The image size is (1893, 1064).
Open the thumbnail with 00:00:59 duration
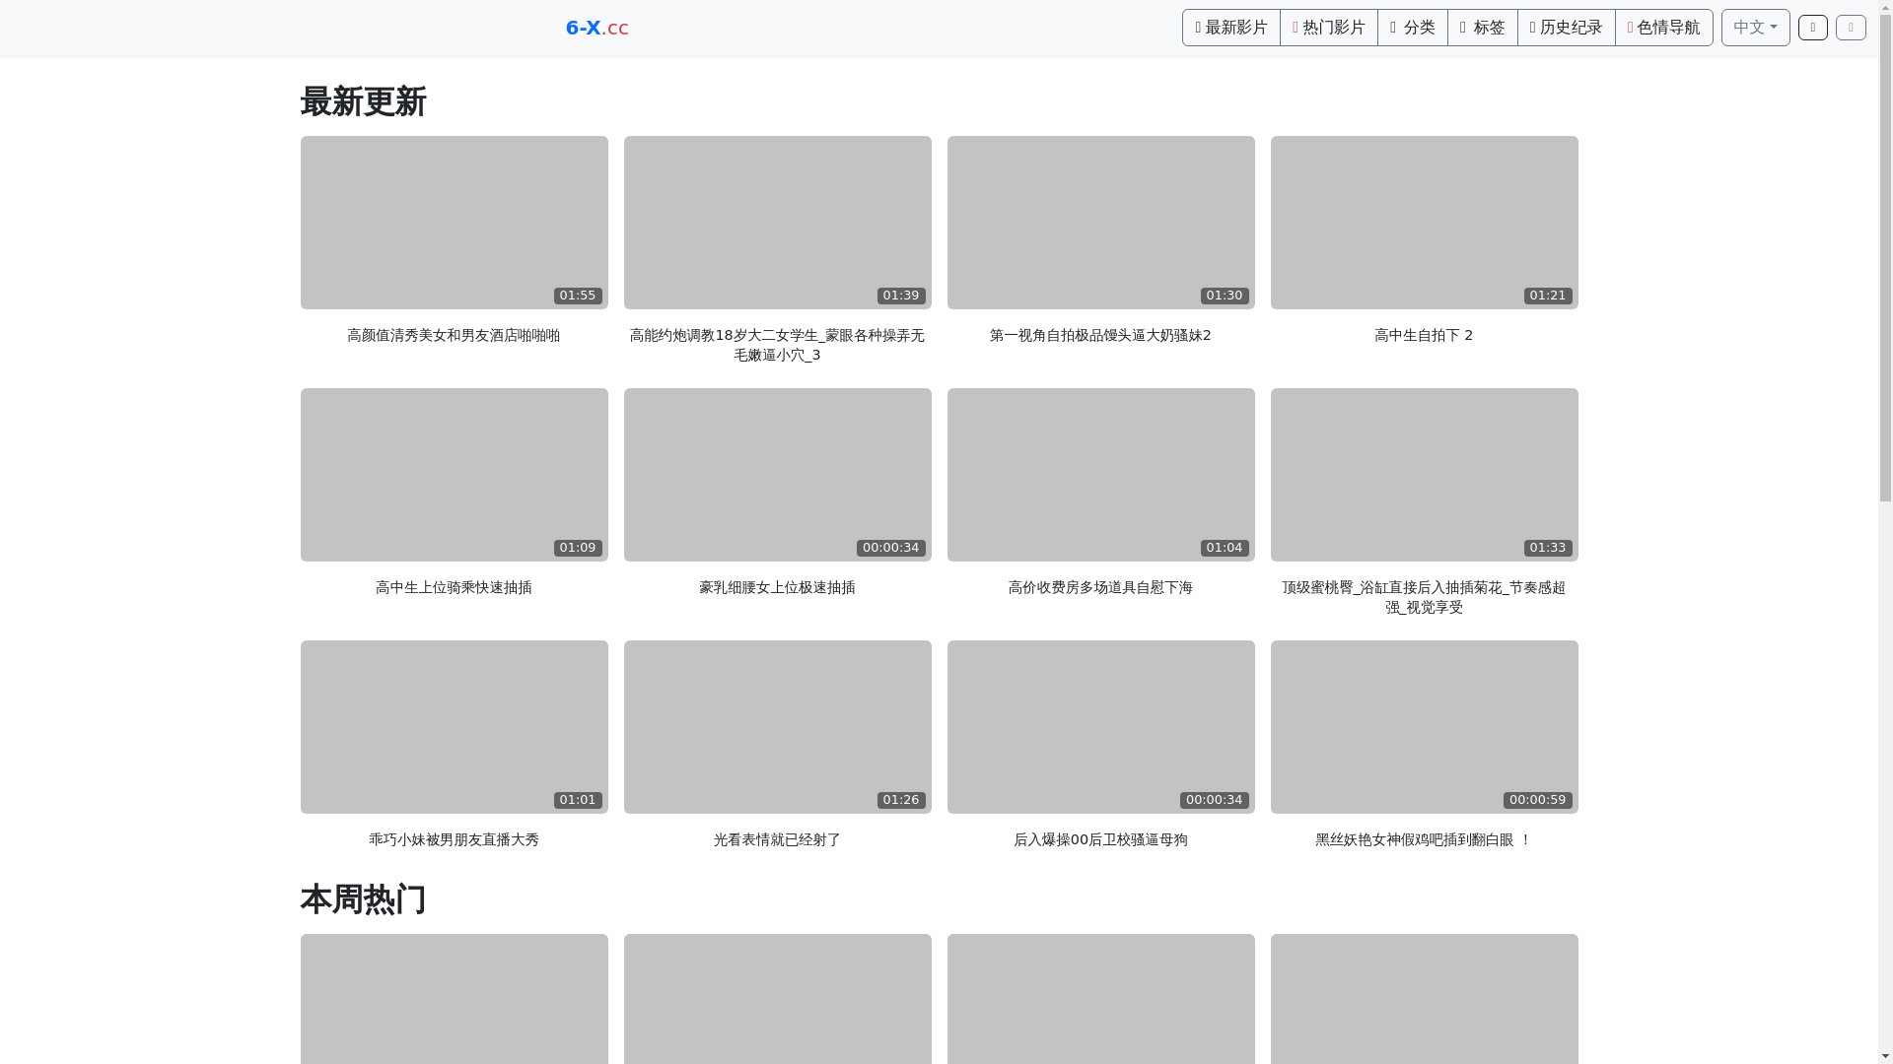pyautogui.click(x=1424, y=727)
